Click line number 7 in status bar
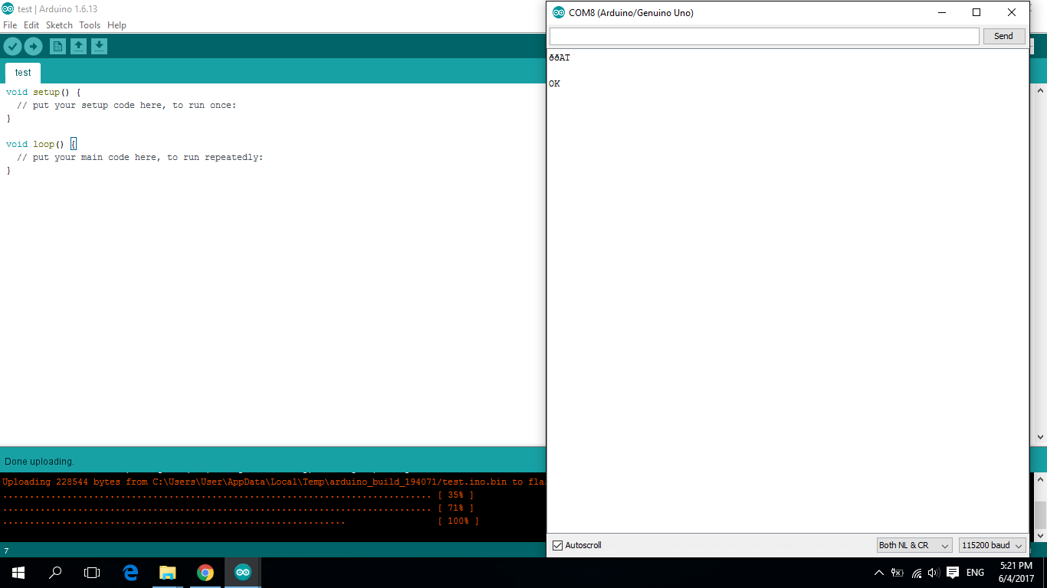1047x588 pixels. (7, 551)
